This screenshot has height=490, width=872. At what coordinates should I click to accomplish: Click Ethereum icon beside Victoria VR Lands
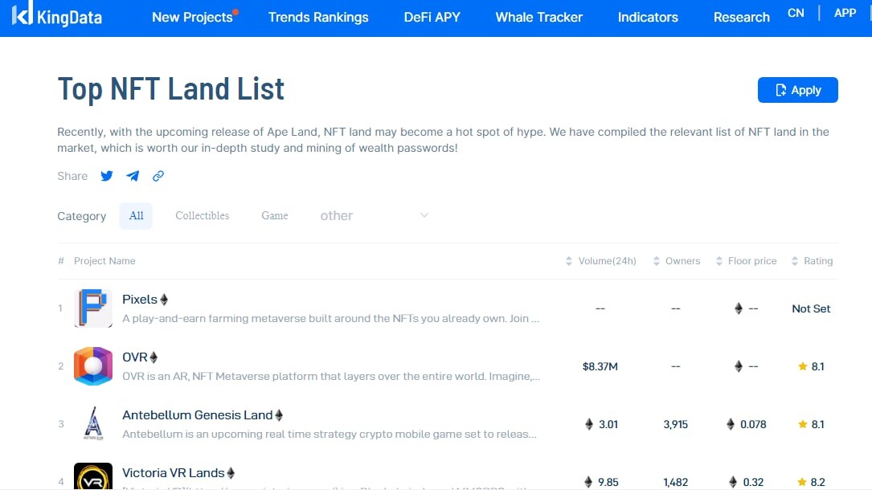tap(231, 473)
